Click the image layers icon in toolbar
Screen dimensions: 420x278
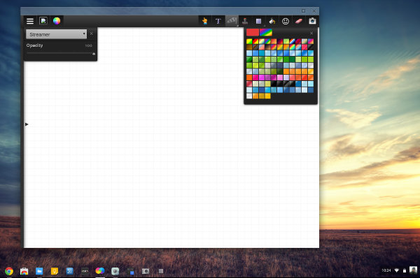coord(43,21)
